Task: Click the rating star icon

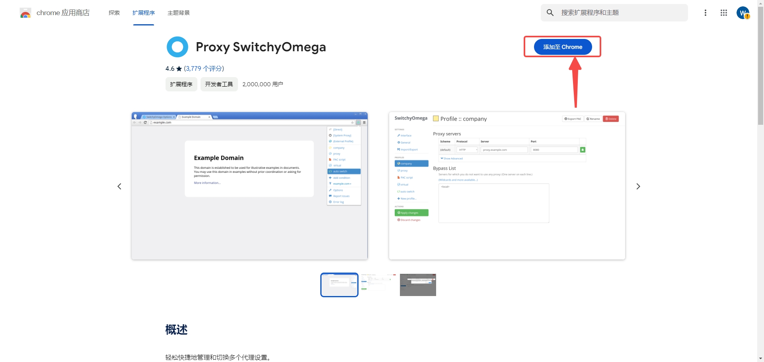Action: 179,69
